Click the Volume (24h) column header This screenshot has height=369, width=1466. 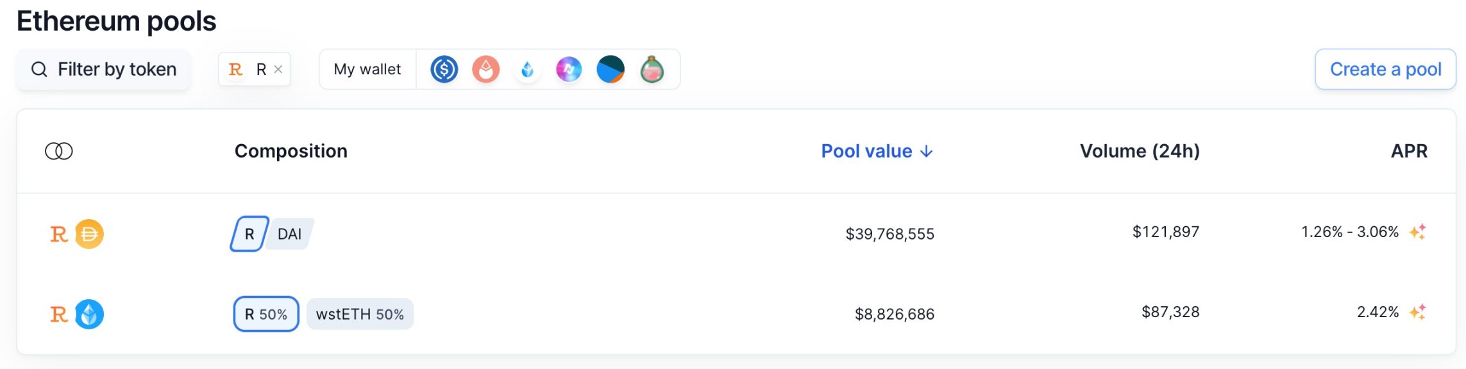coord(1139,151)
